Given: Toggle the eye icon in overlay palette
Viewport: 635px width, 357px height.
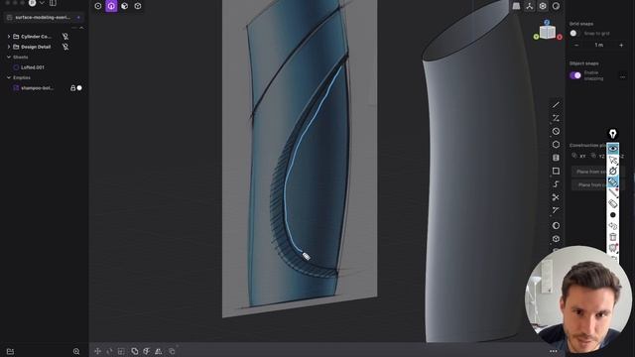Looking at the screenshot, I should click(613, 149).
